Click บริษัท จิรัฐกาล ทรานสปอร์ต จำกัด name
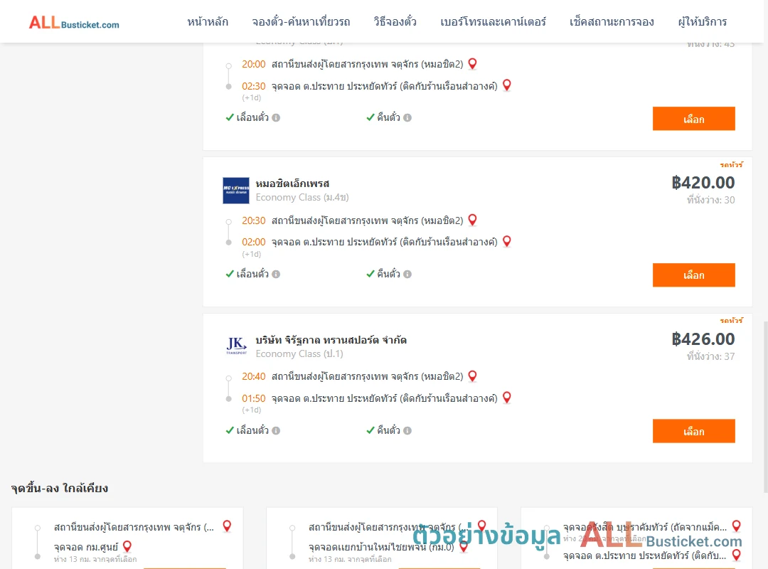This screenshot has width=768, height=569. pos(331,340)
